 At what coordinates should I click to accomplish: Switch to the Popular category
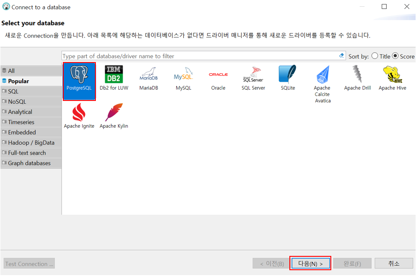[31, 81]
